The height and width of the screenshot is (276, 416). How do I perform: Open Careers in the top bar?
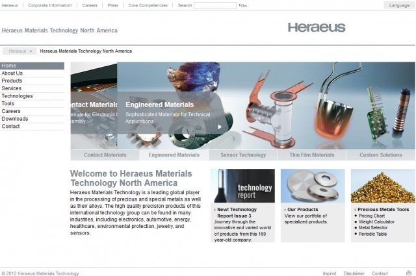[x=90, y=5]
